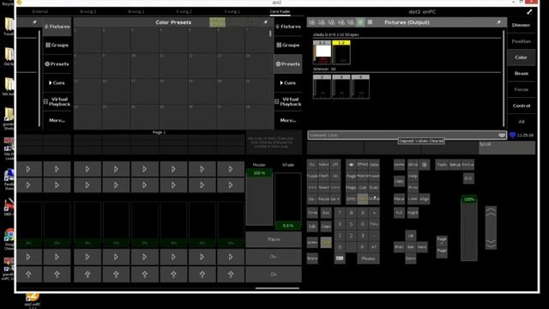Click the eye View key on keypad

click(351, 164)
